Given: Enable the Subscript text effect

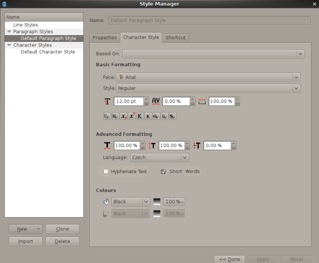Looking at the screenshot, I should coord(124,116).
